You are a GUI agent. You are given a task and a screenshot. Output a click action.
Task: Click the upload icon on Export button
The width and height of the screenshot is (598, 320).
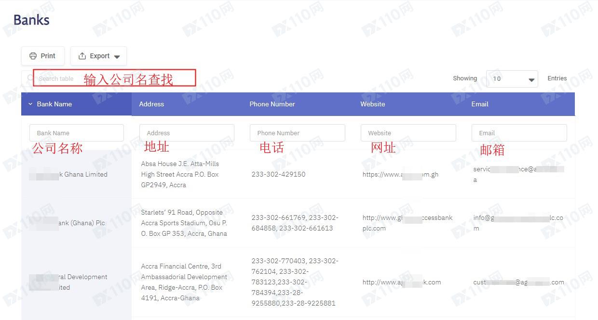coord(82,56)
